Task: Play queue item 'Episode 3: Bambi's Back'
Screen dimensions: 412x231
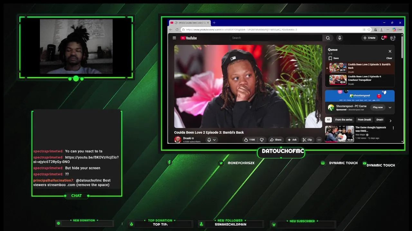Action: click(360, 68)
